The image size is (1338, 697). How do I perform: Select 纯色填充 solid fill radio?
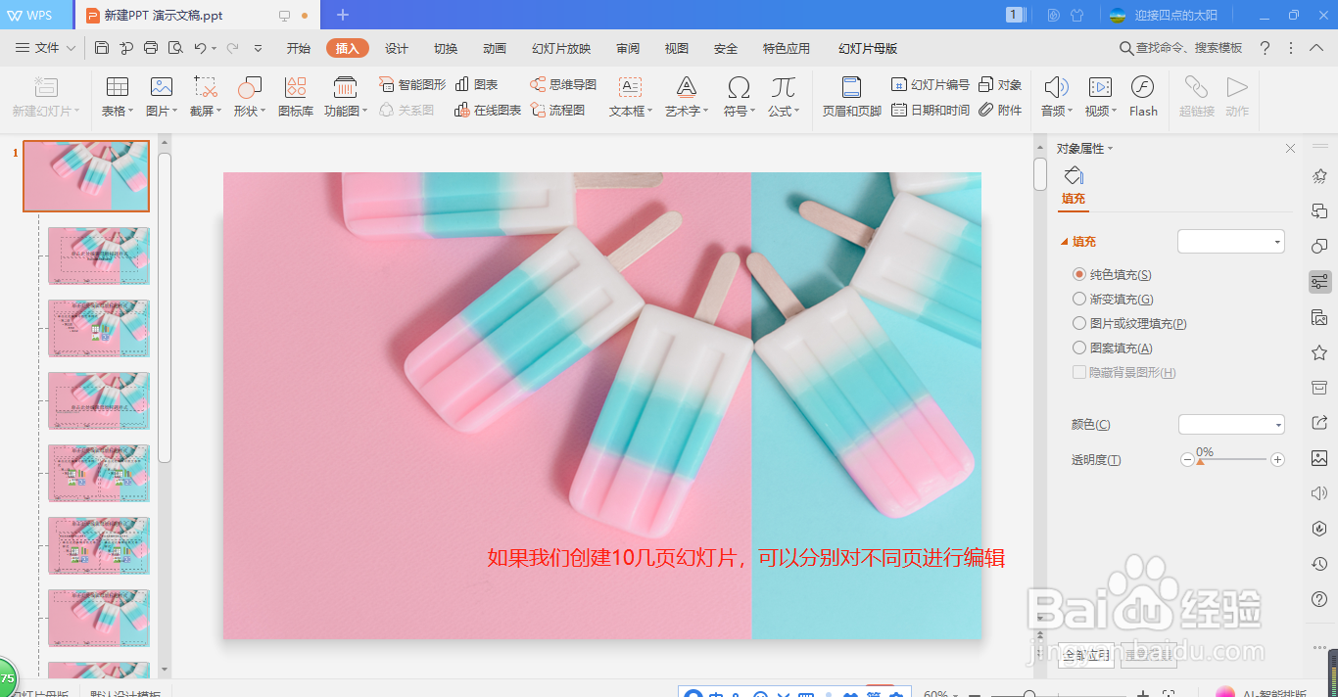pos(1079,275)
